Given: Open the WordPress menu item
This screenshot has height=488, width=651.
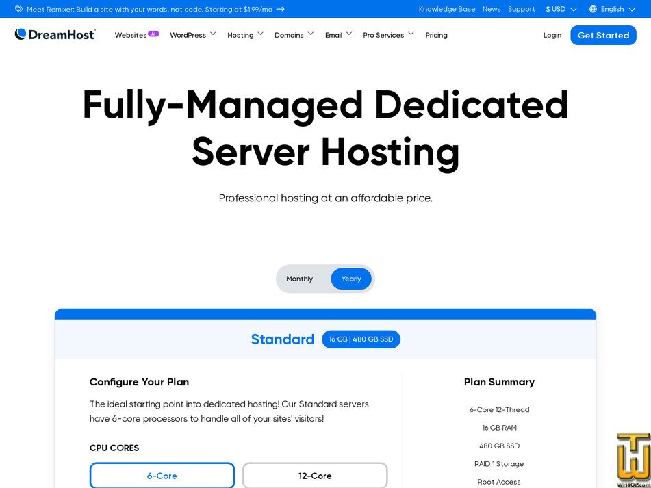Looking at the screenshot, I should click(188, 36).
